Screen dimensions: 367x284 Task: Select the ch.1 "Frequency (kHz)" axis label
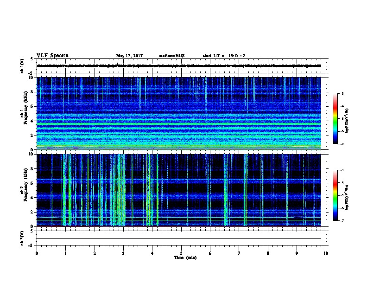click(x=25, y=108)
